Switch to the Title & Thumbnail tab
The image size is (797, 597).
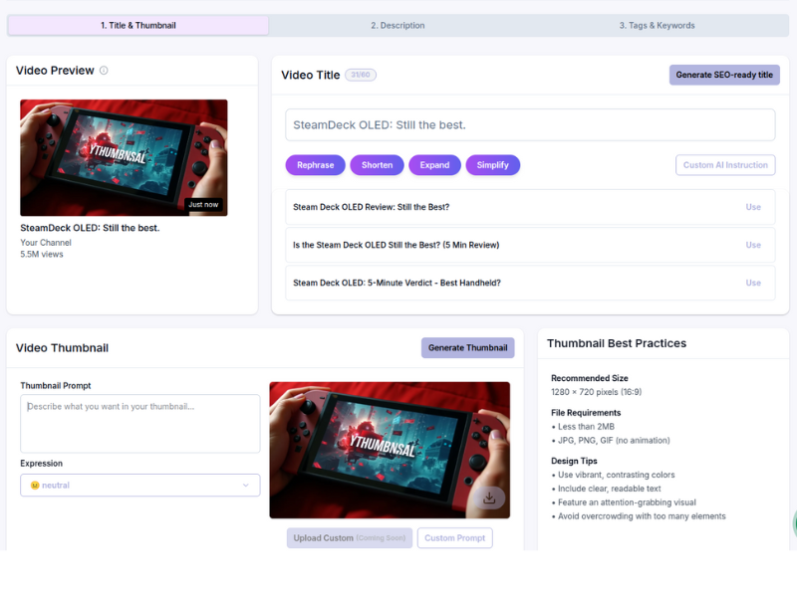click(138, 26)
